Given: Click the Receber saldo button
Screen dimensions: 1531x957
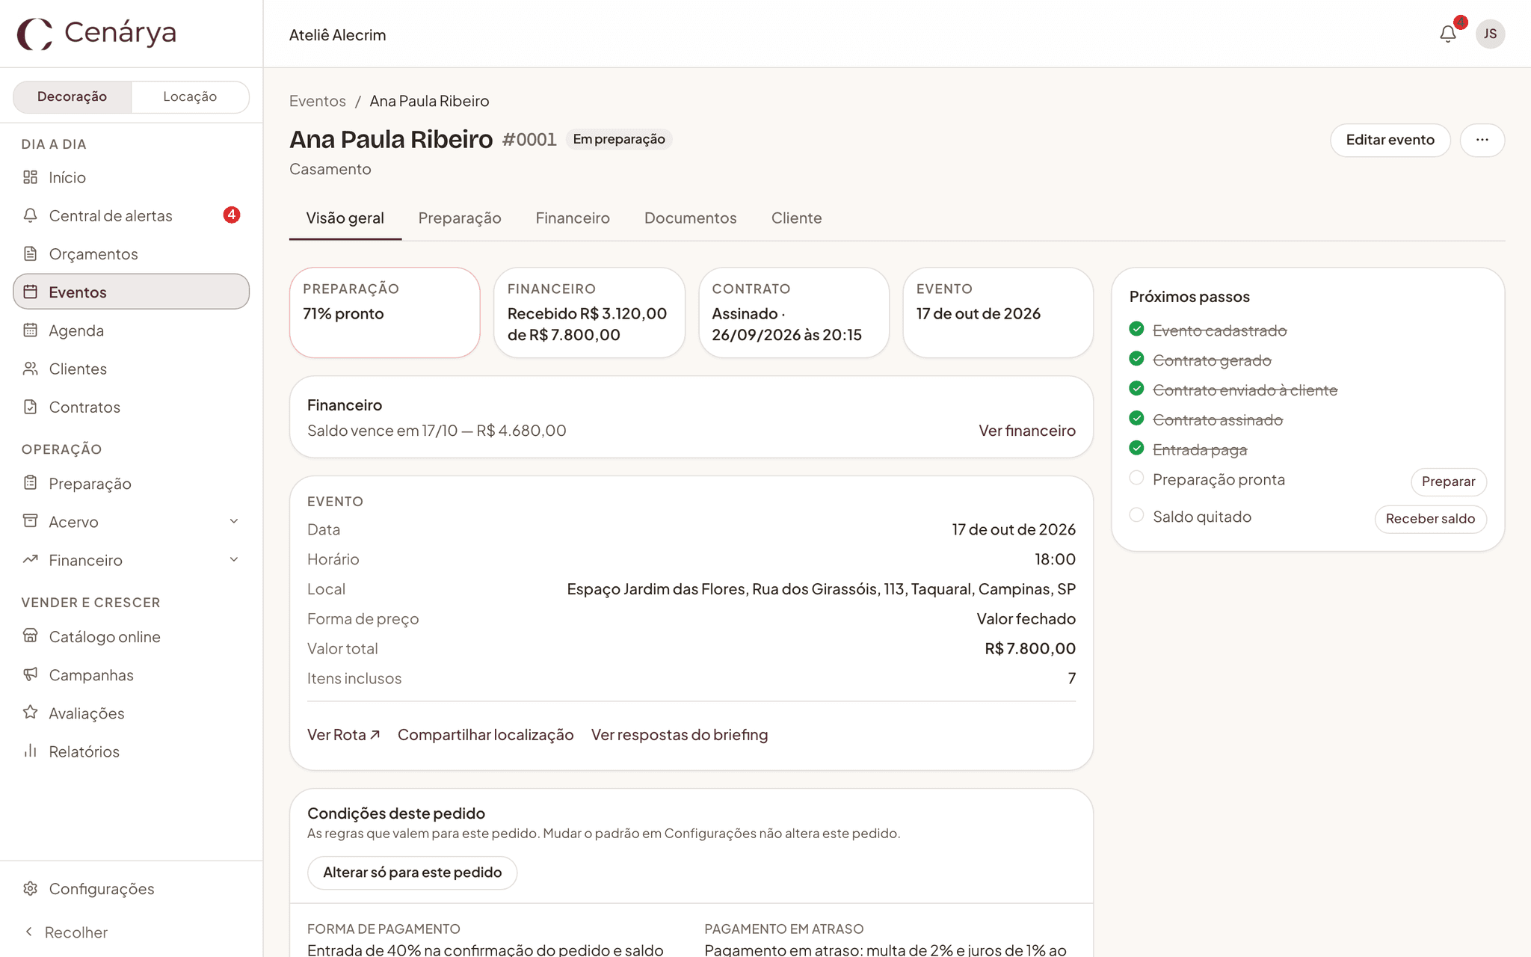Looking at the screenshot, I should [1430, 519].
